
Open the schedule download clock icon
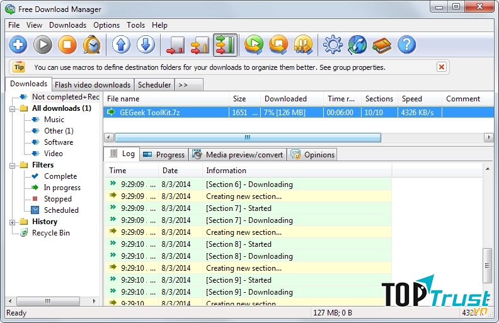(x=92, y=45)
